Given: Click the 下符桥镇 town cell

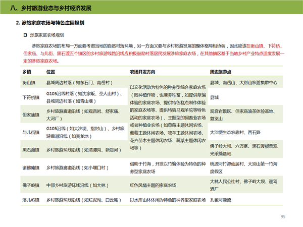Looking at the screenshot, I should point(30,96).
